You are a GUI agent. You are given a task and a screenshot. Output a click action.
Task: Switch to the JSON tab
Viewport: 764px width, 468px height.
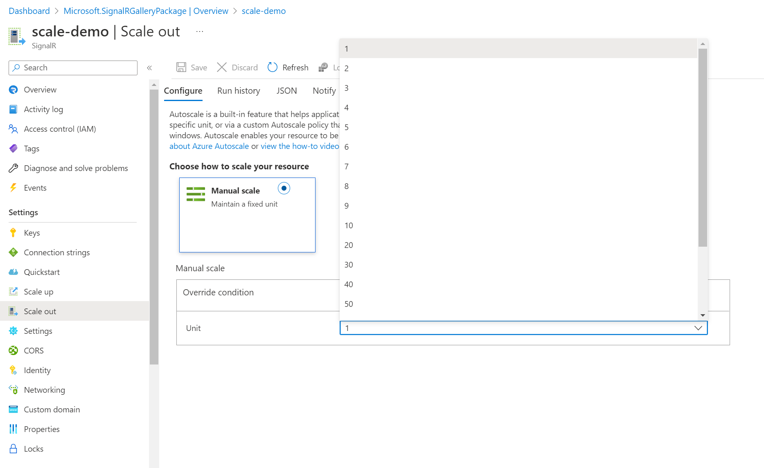click(x=286, y=90)
